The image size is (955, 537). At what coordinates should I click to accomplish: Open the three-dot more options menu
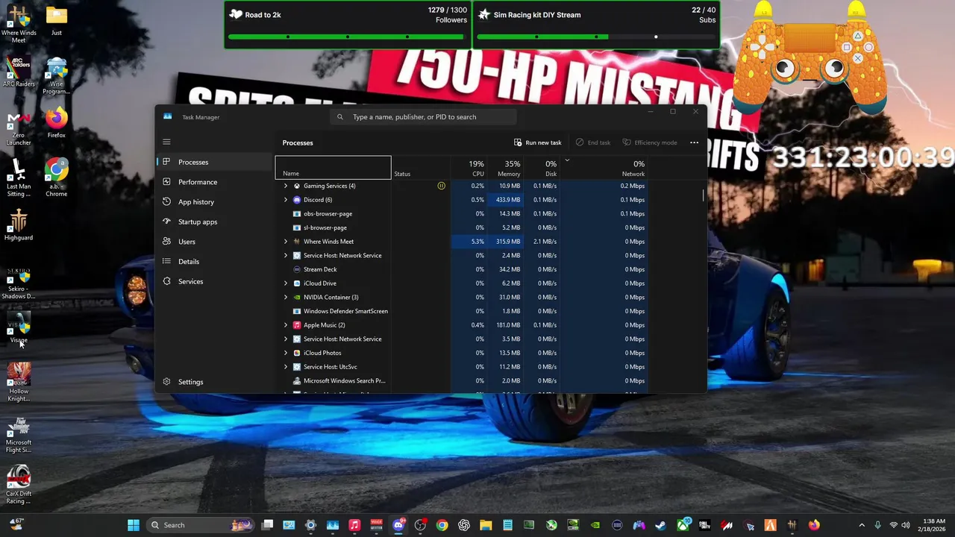[694, 142]
